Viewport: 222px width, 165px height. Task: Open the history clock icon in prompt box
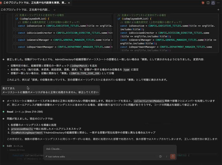point(160,156)
